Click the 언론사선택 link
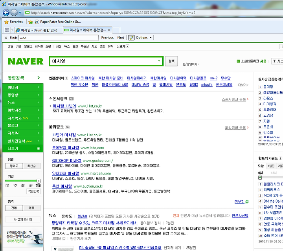 240,216
